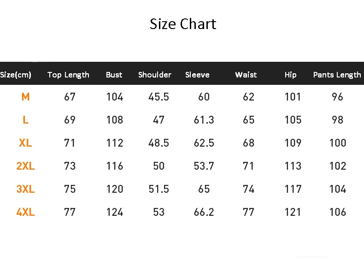Click pants length 106 in 4XL row
The image size is (364, 261).
click(x=338, y=212)
